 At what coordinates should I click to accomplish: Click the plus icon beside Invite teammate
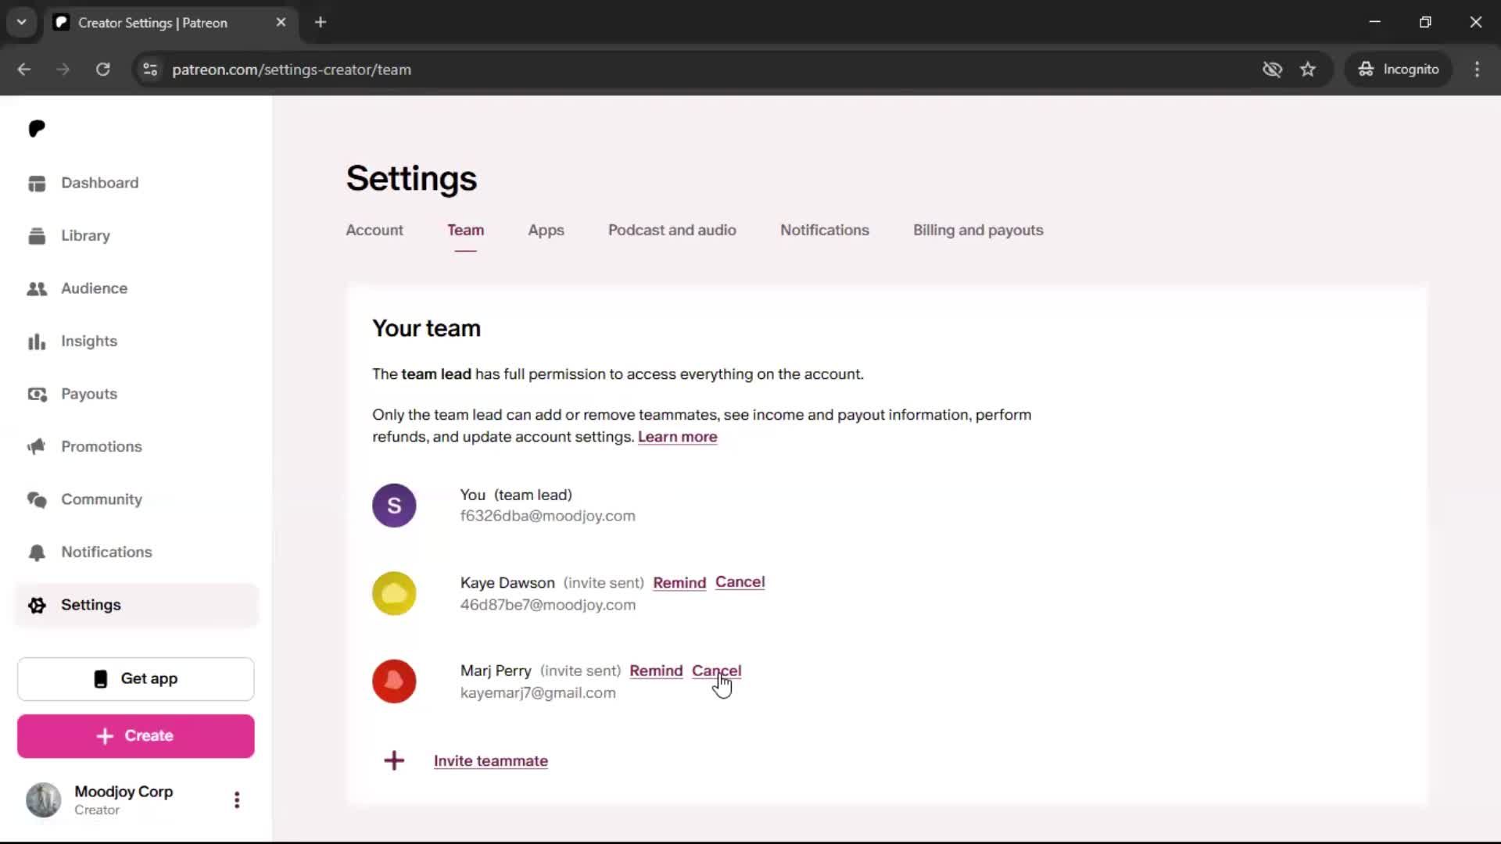(394, 760)
